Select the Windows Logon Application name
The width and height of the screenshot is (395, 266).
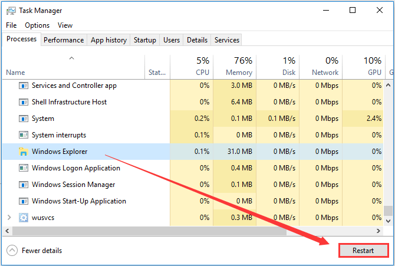click(76, 168)
